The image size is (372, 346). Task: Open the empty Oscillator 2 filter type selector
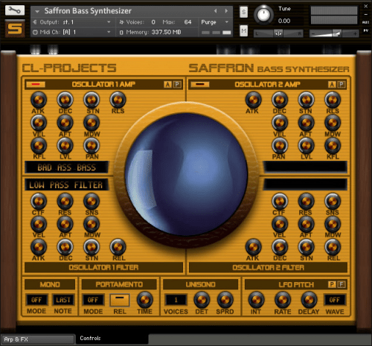coord(305,185)
